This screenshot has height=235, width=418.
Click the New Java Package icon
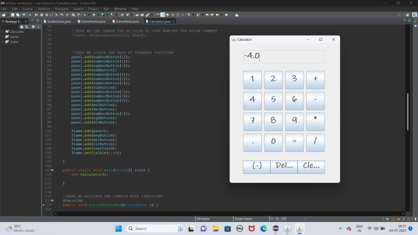(x=122, y=15)
